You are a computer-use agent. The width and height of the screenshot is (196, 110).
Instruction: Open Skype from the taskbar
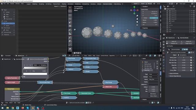28,108
